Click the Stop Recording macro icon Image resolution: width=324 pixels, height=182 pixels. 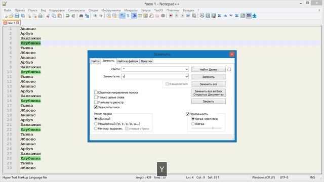pyautogui.click(x=177, y=16)
